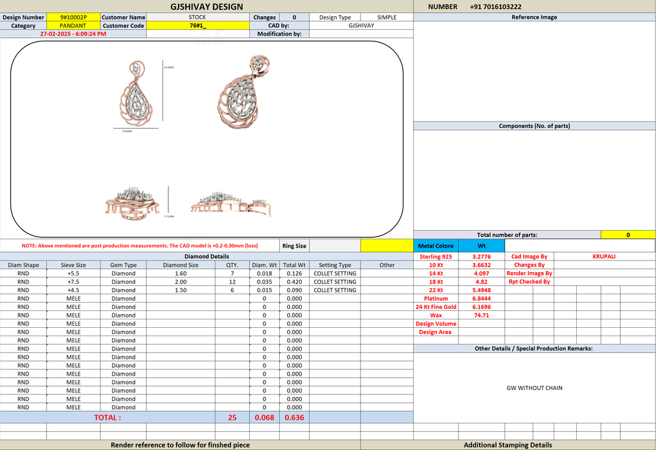Select the Sieve Size column header
Viewport: 663px width, 450px height.
pos(73,265)
